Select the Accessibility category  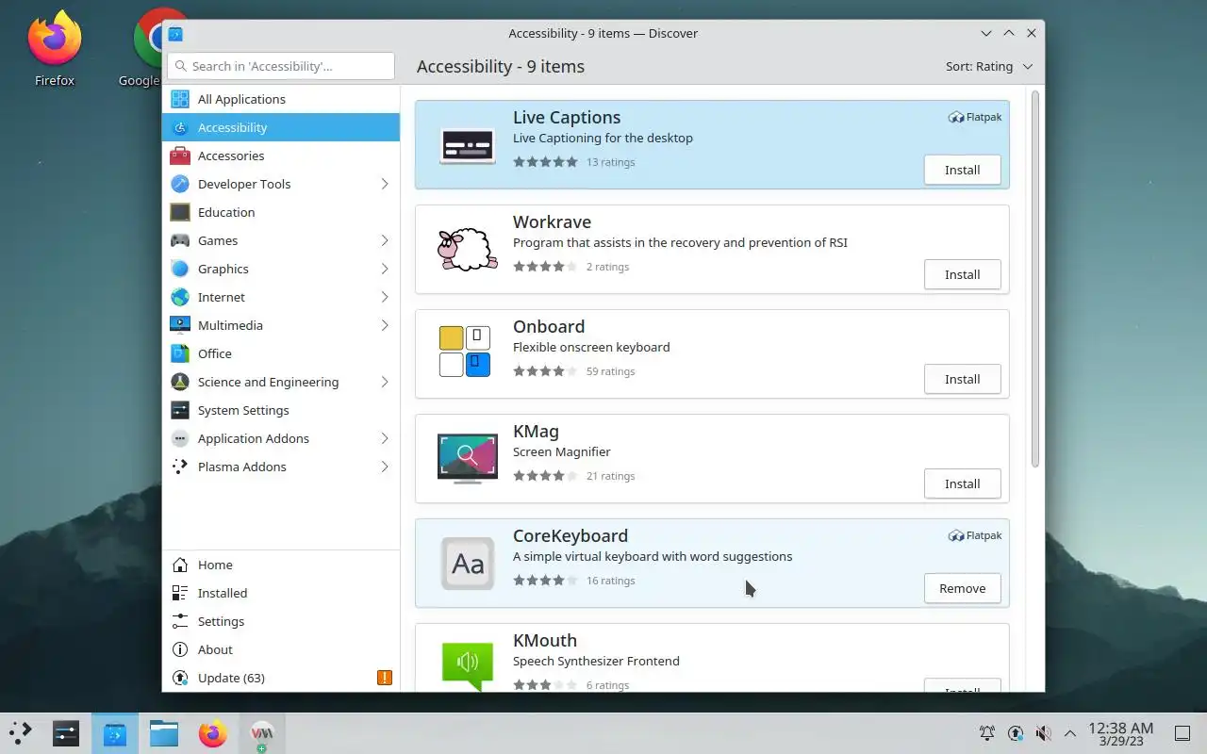[281, 127]
